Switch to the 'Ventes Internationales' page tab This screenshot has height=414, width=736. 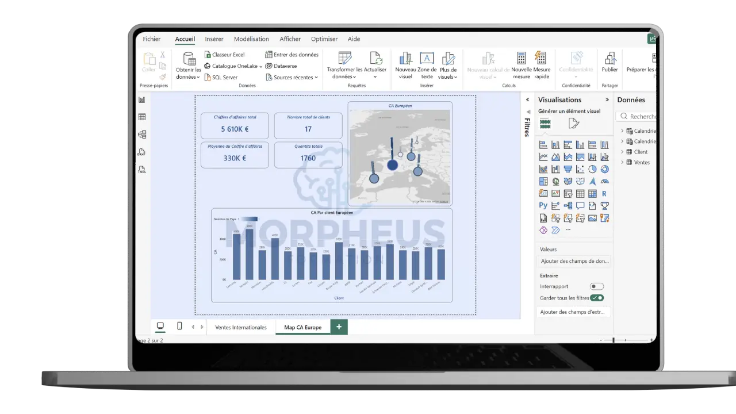pos(240,327)
